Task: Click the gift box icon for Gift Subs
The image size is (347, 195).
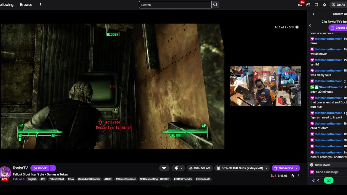Action: pyautogui.click(x=219, y=168)
